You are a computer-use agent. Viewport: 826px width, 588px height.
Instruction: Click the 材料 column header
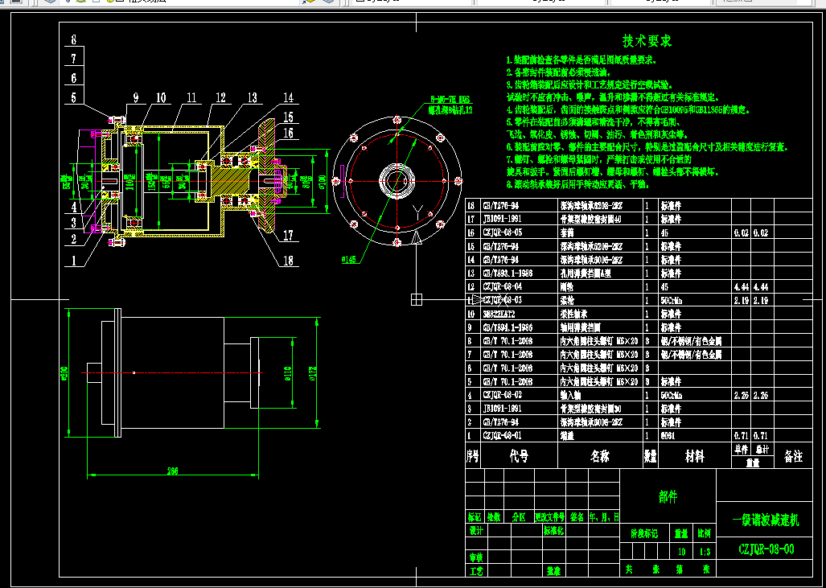coord(694,456)
